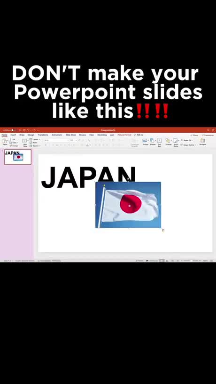Switch to Reading view icon
This screenshot has width=216, height=384.
pos(172,261)
